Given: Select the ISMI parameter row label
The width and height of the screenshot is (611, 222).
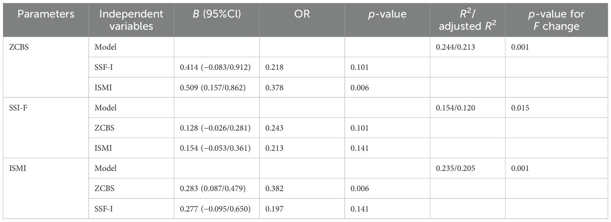Looking at the screenshot, I should coord(16,168).
